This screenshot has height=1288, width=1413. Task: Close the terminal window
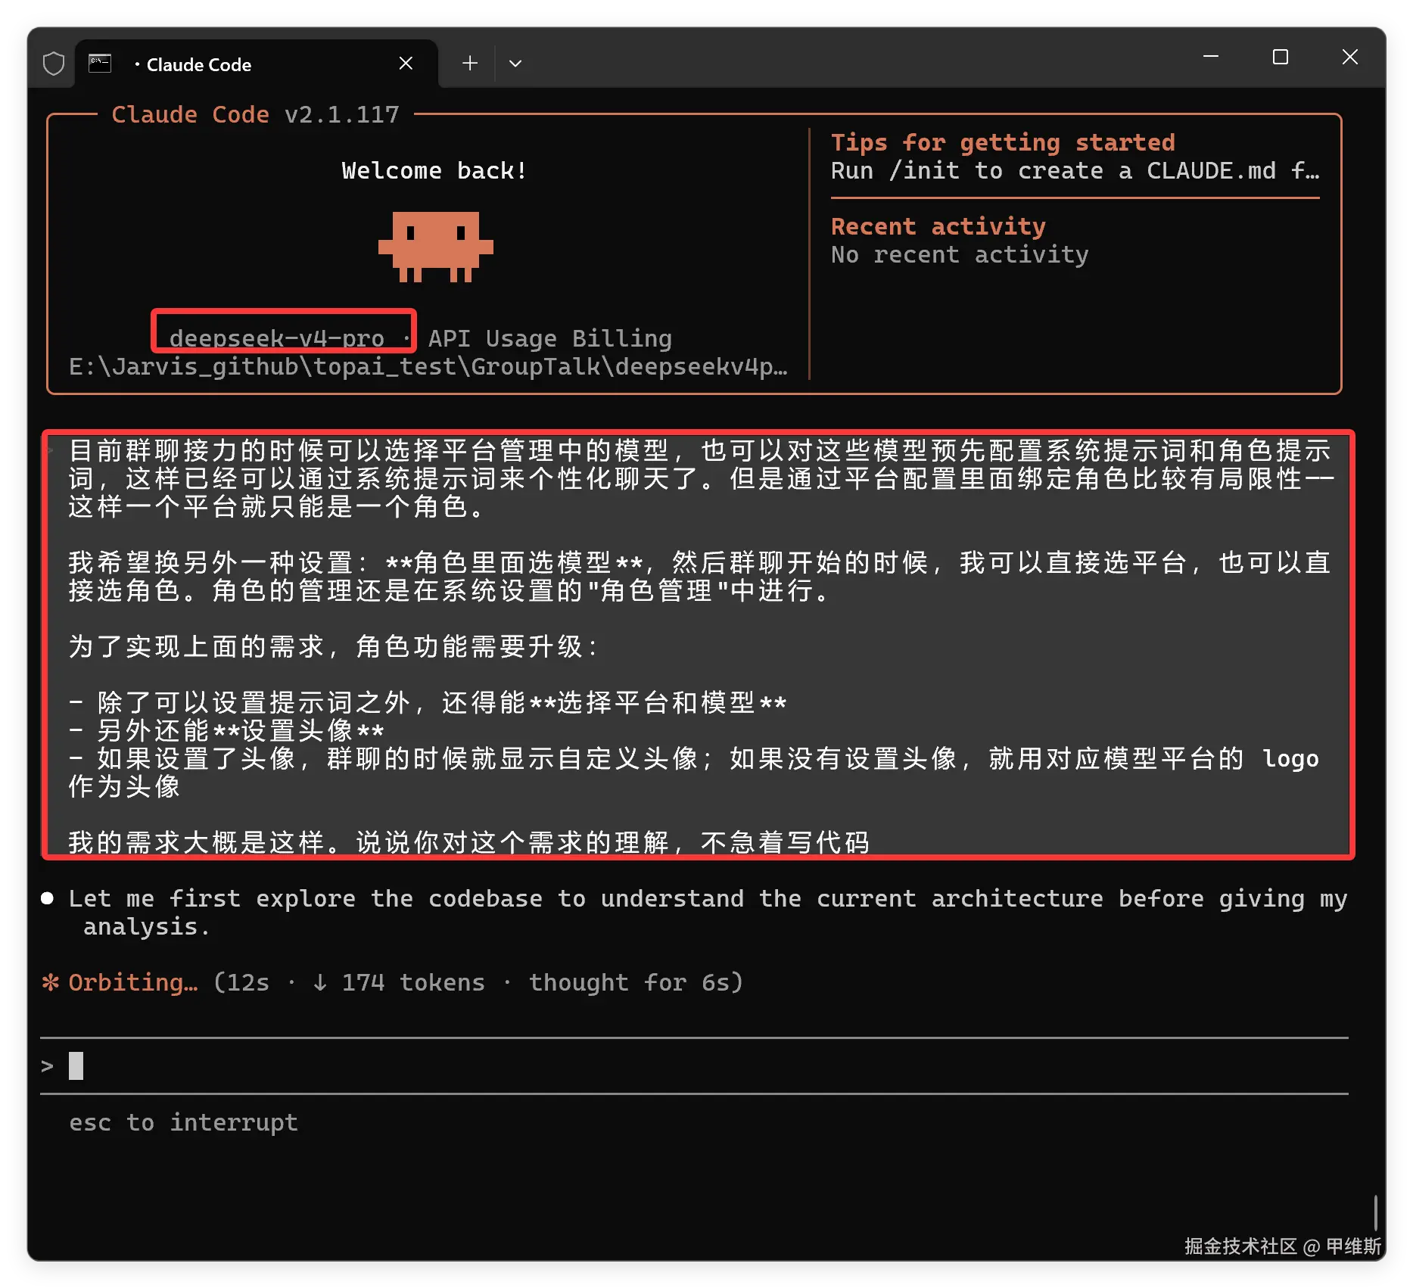click(x=1349, y=57)
